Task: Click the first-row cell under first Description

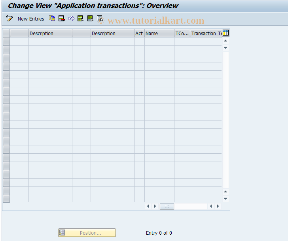Action: click(x=50, y=41)
